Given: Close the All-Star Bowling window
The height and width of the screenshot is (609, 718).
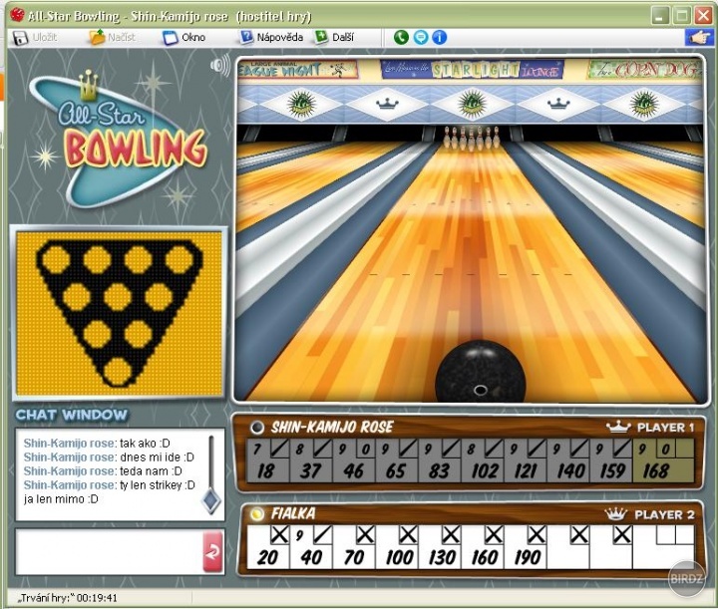Looking at the screenshot, I should [702, 16].
